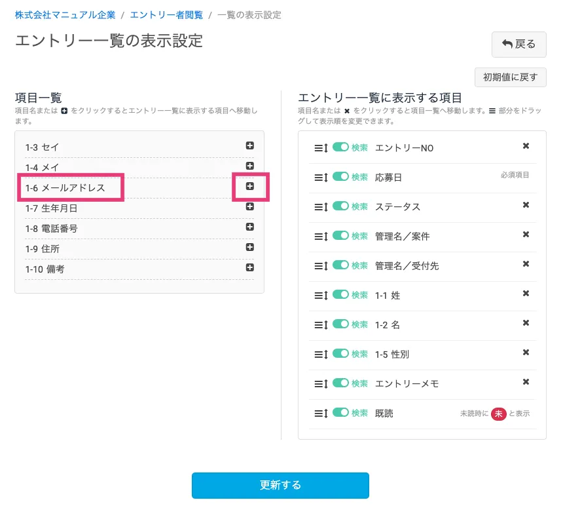Open 株式会社マニュアル企業 breadcrumb link
The height and width of the screenshot is (519, 563).
65,14
